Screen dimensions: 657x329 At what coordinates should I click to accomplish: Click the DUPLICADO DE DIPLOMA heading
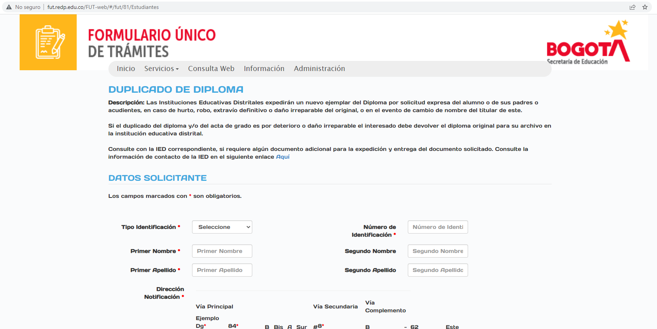[x=176, y=90]
